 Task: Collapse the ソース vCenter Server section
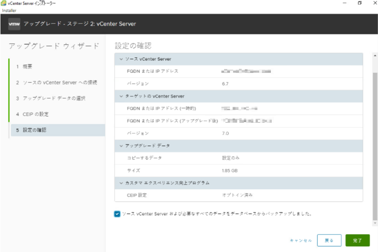[x=121, y=59]
